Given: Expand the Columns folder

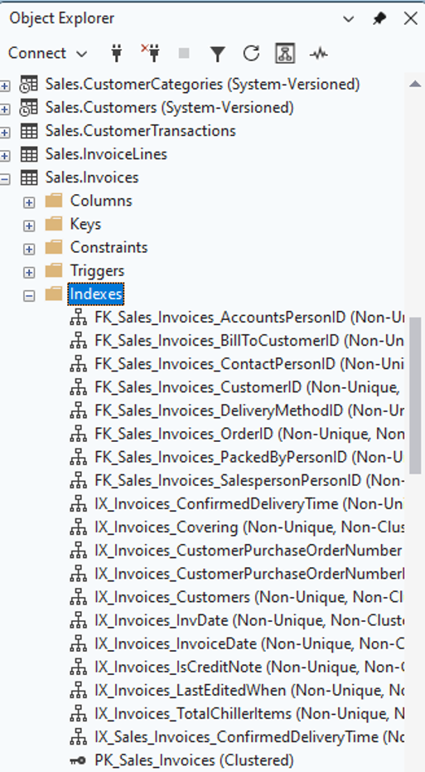Looking at the screenshot, I should point(30,202).
